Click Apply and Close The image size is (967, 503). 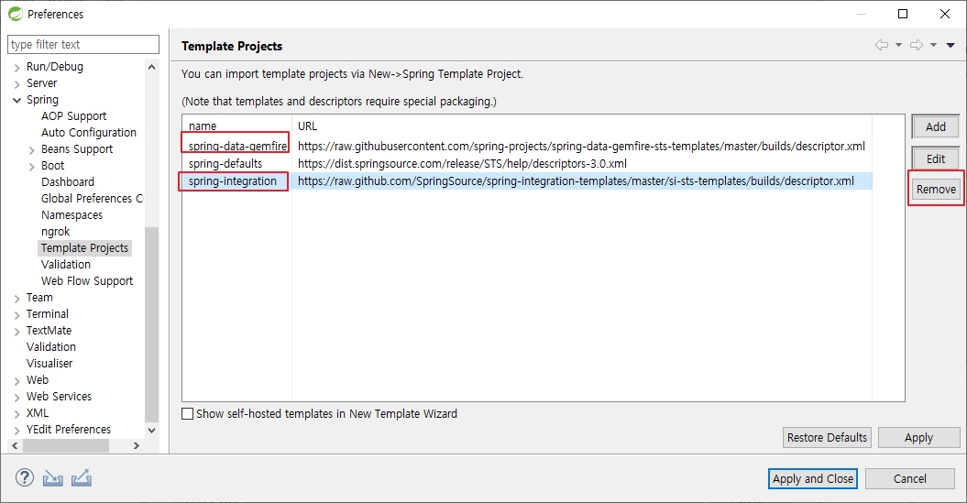(813, 479)
